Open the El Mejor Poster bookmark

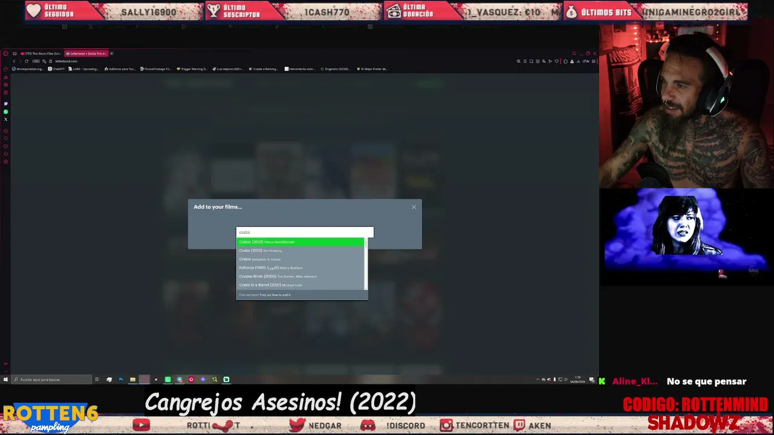coord(372,69)
